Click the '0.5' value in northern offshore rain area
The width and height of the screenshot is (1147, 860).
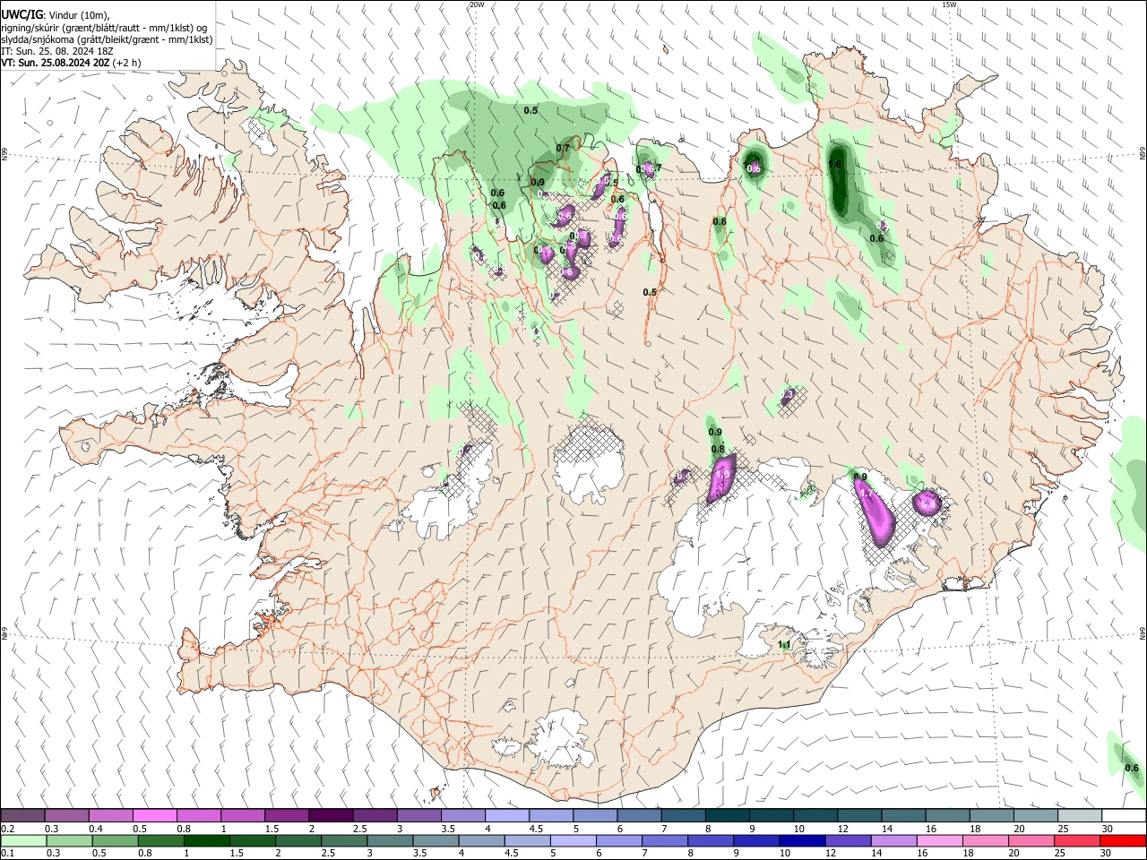tap(530, 110)
